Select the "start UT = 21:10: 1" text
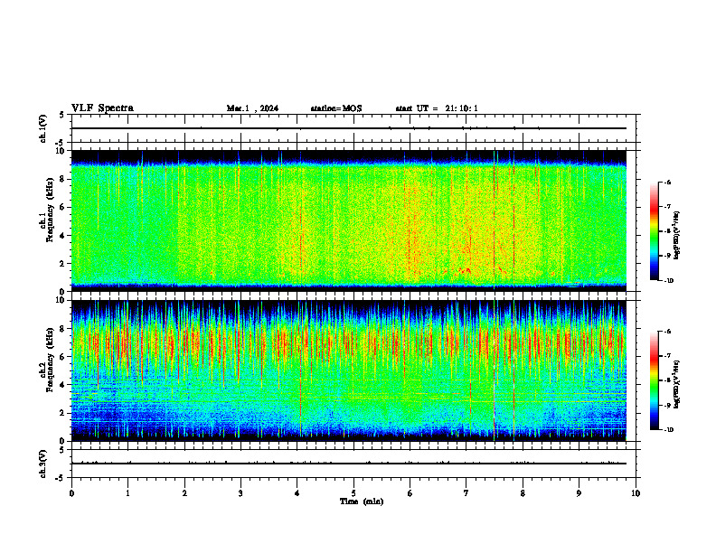 pyautogui.click(x=437, y=108)
